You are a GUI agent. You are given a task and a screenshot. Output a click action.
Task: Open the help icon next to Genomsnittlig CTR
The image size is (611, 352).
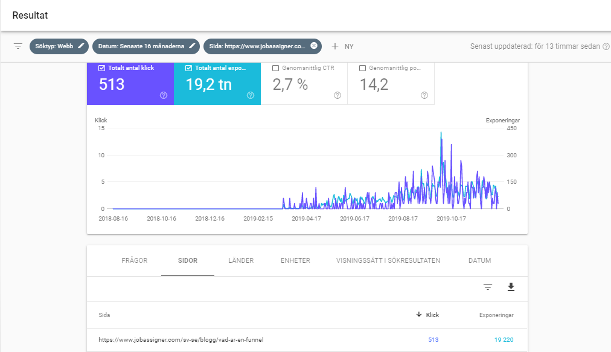(337, 95)
